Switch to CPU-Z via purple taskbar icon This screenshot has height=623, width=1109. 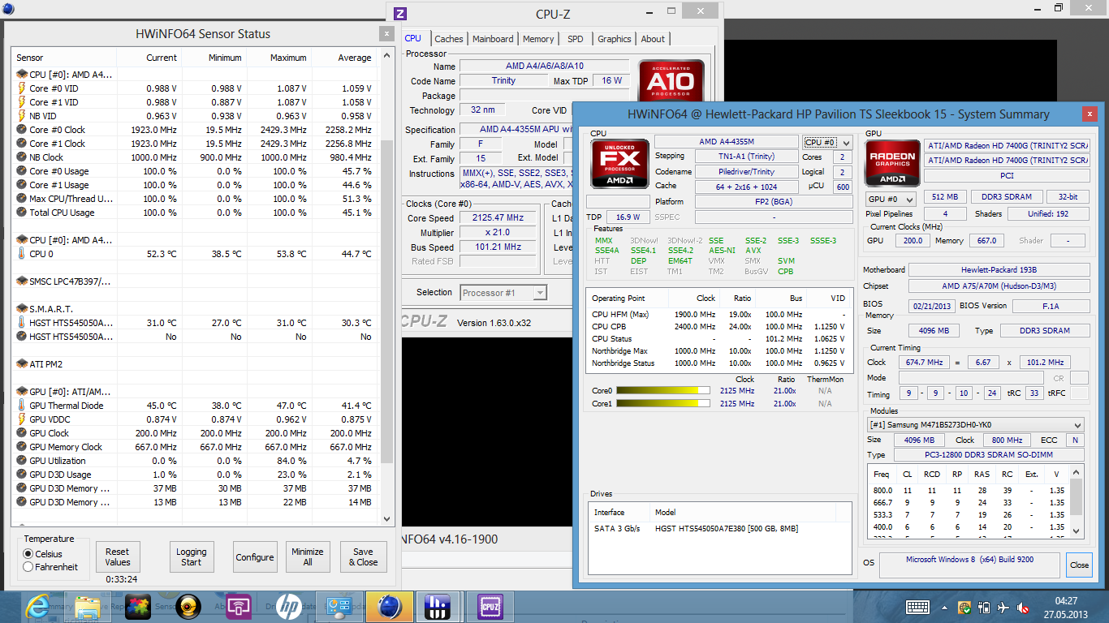tap(490, 606)
